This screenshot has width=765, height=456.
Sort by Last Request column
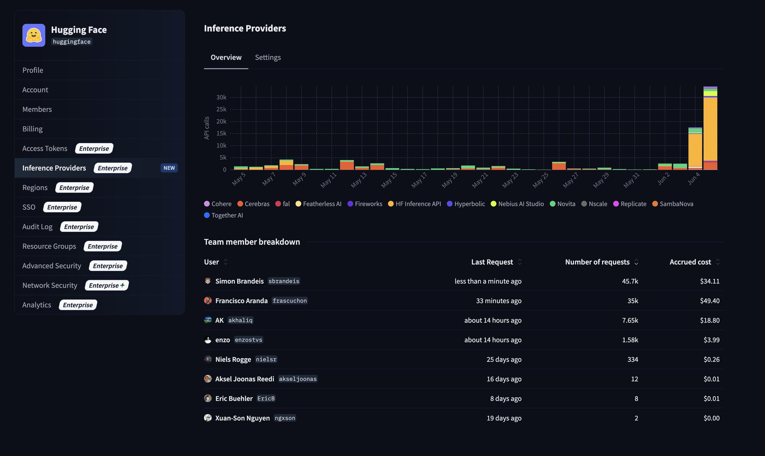tap(496, 262)
